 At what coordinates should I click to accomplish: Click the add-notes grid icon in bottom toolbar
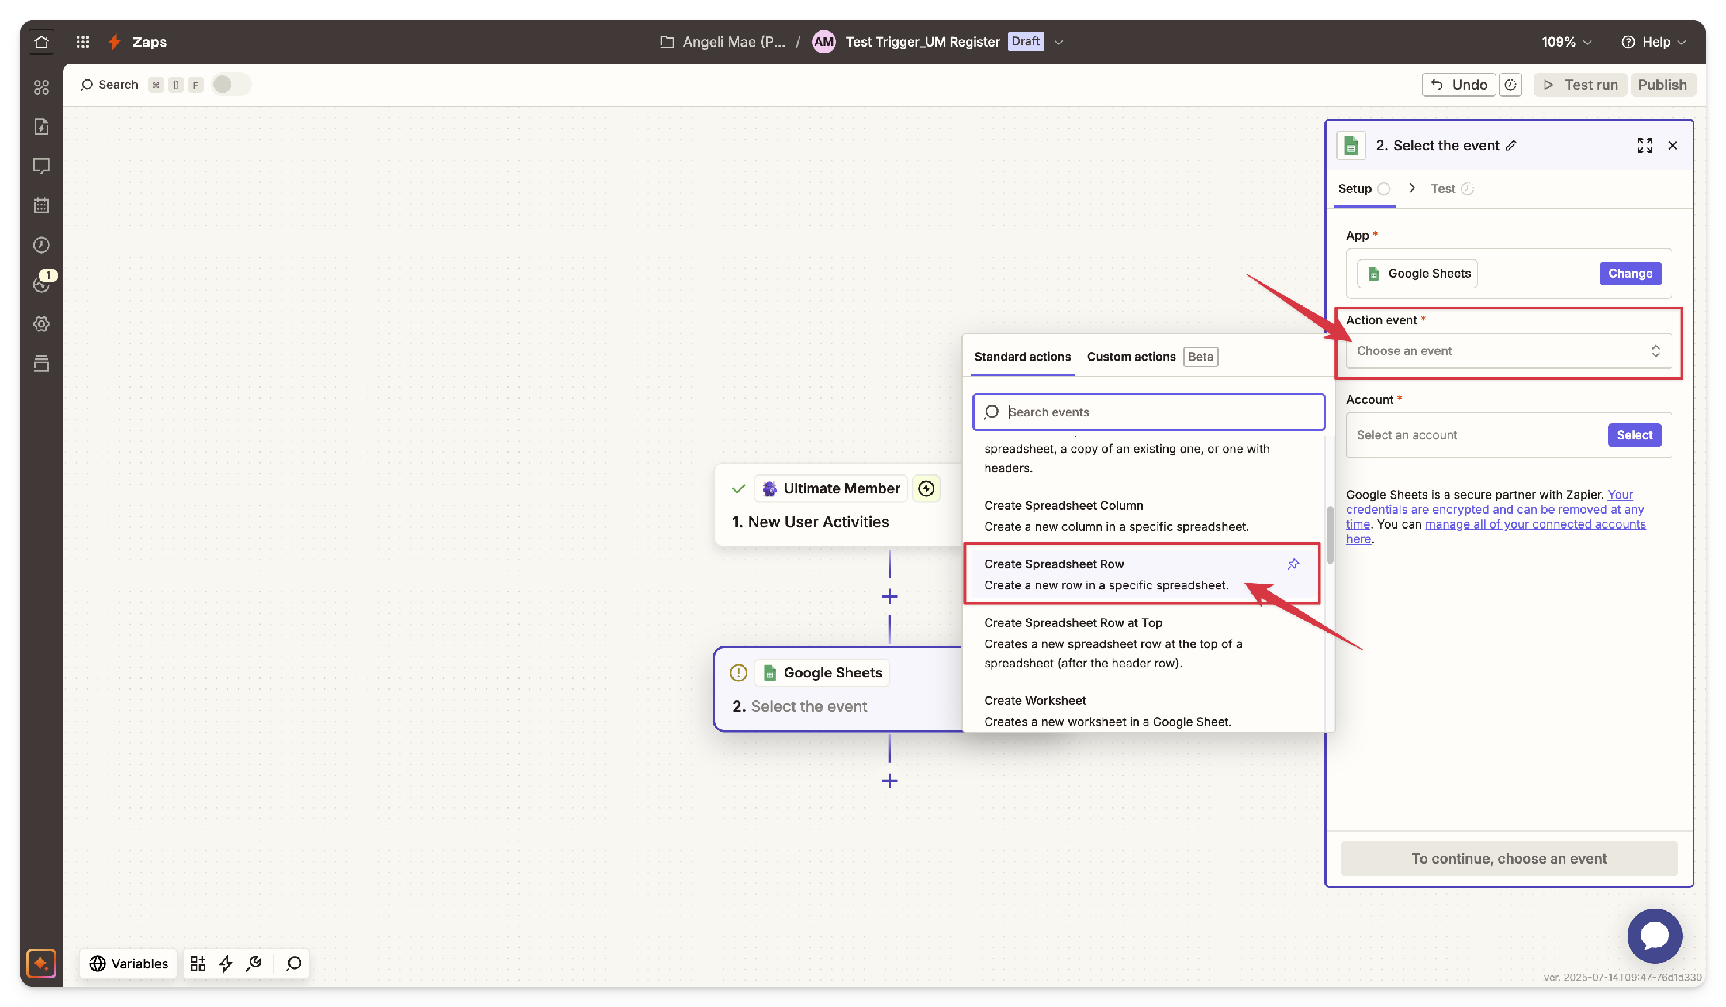click(198, 964)
